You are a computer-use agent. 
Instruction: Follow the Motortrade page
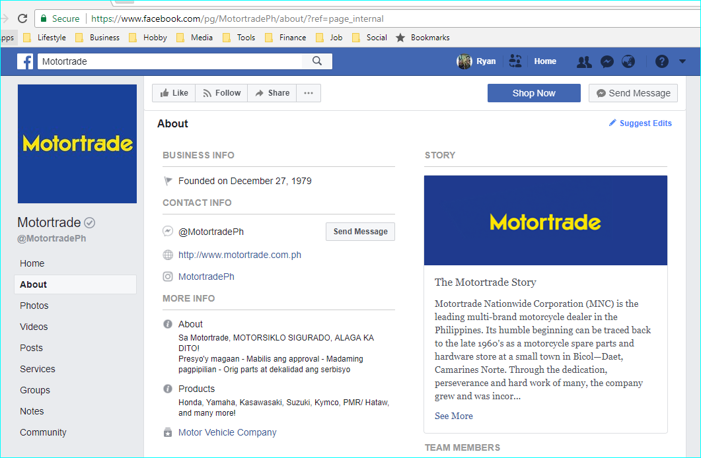pos(221,93)
